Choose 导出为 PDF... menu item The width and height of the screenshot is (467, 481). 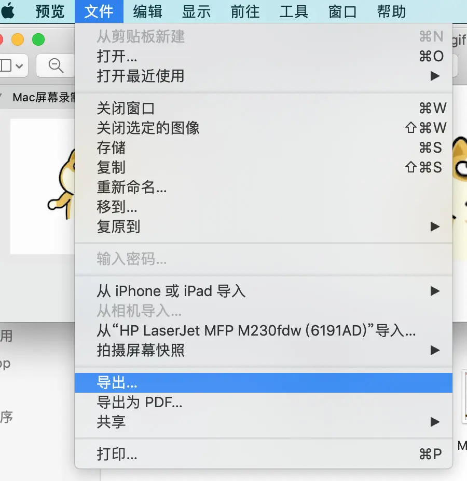click(264, 403)
